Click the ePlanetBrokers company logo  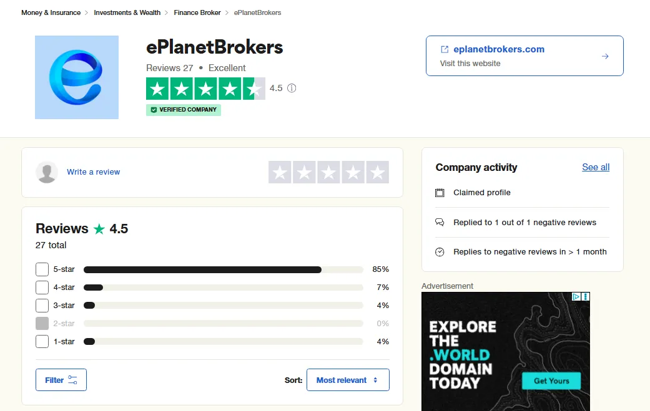pos(76,77)
